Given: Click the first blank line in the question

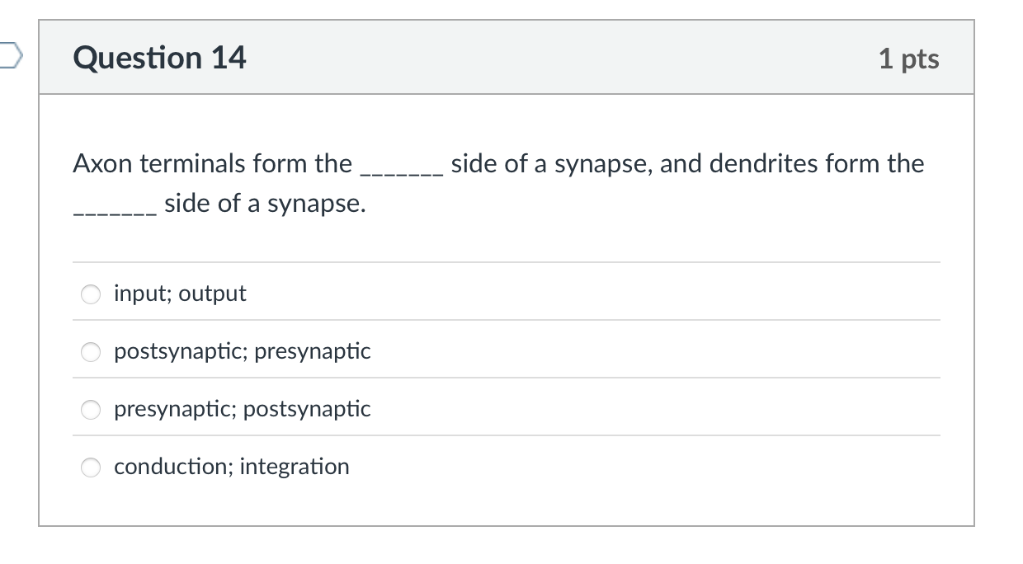Looking at the screenshot, I should pos(400,169).
